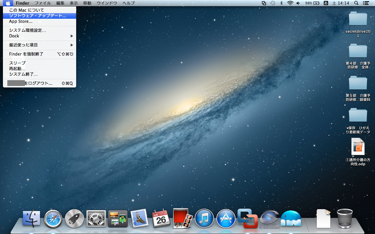Viewport: 375px width, 234px height.
Task: Expand the Dock submenu
Action: pos(40,36)
